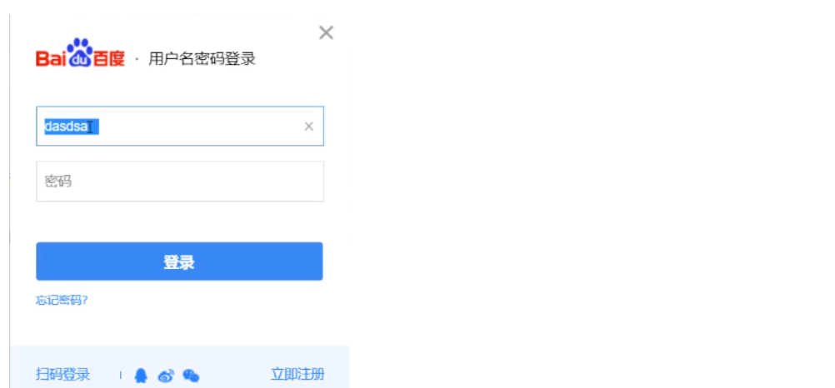Focus the username field containing dasdsa

(x=180, y=126)
